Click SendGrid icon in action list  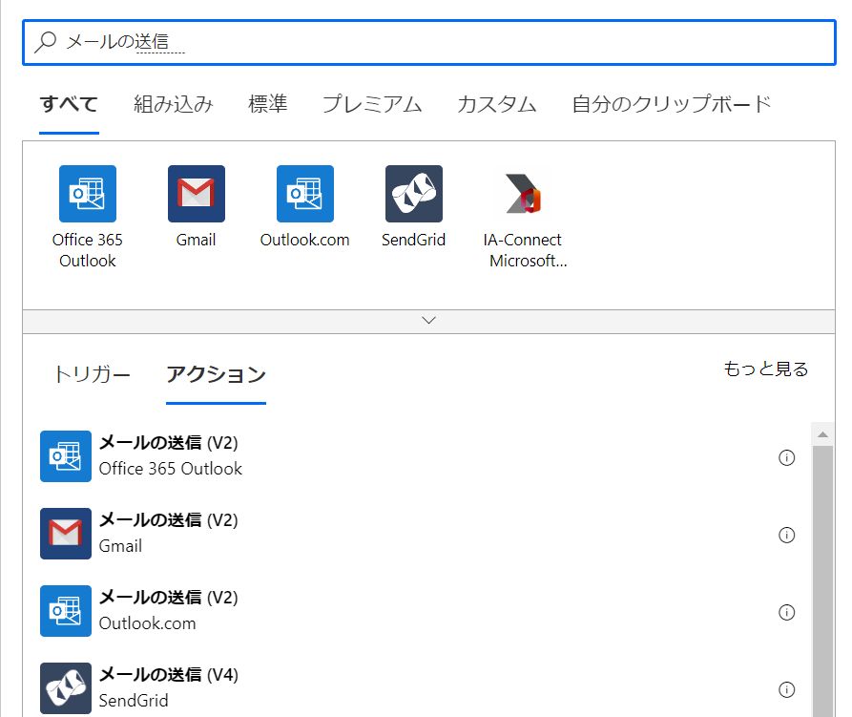tap(66, 687)
